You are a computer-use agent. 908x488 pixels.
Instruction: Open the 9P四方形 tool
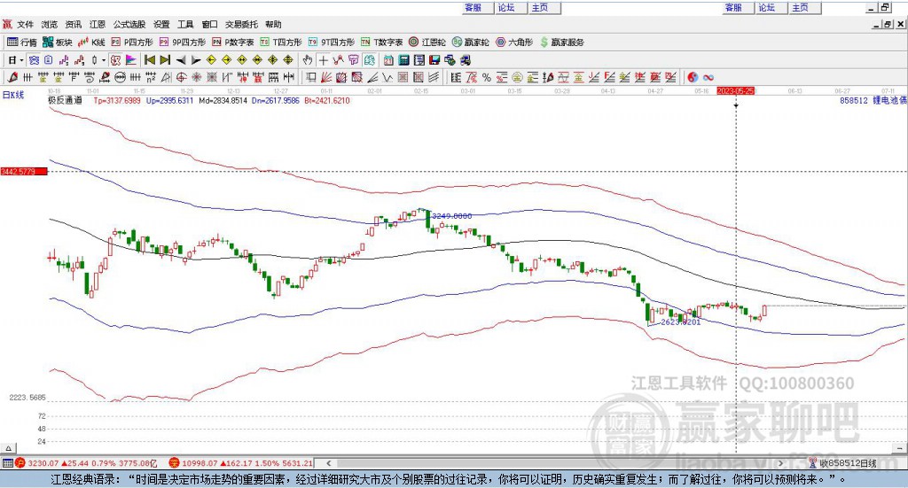click(183, 43)
